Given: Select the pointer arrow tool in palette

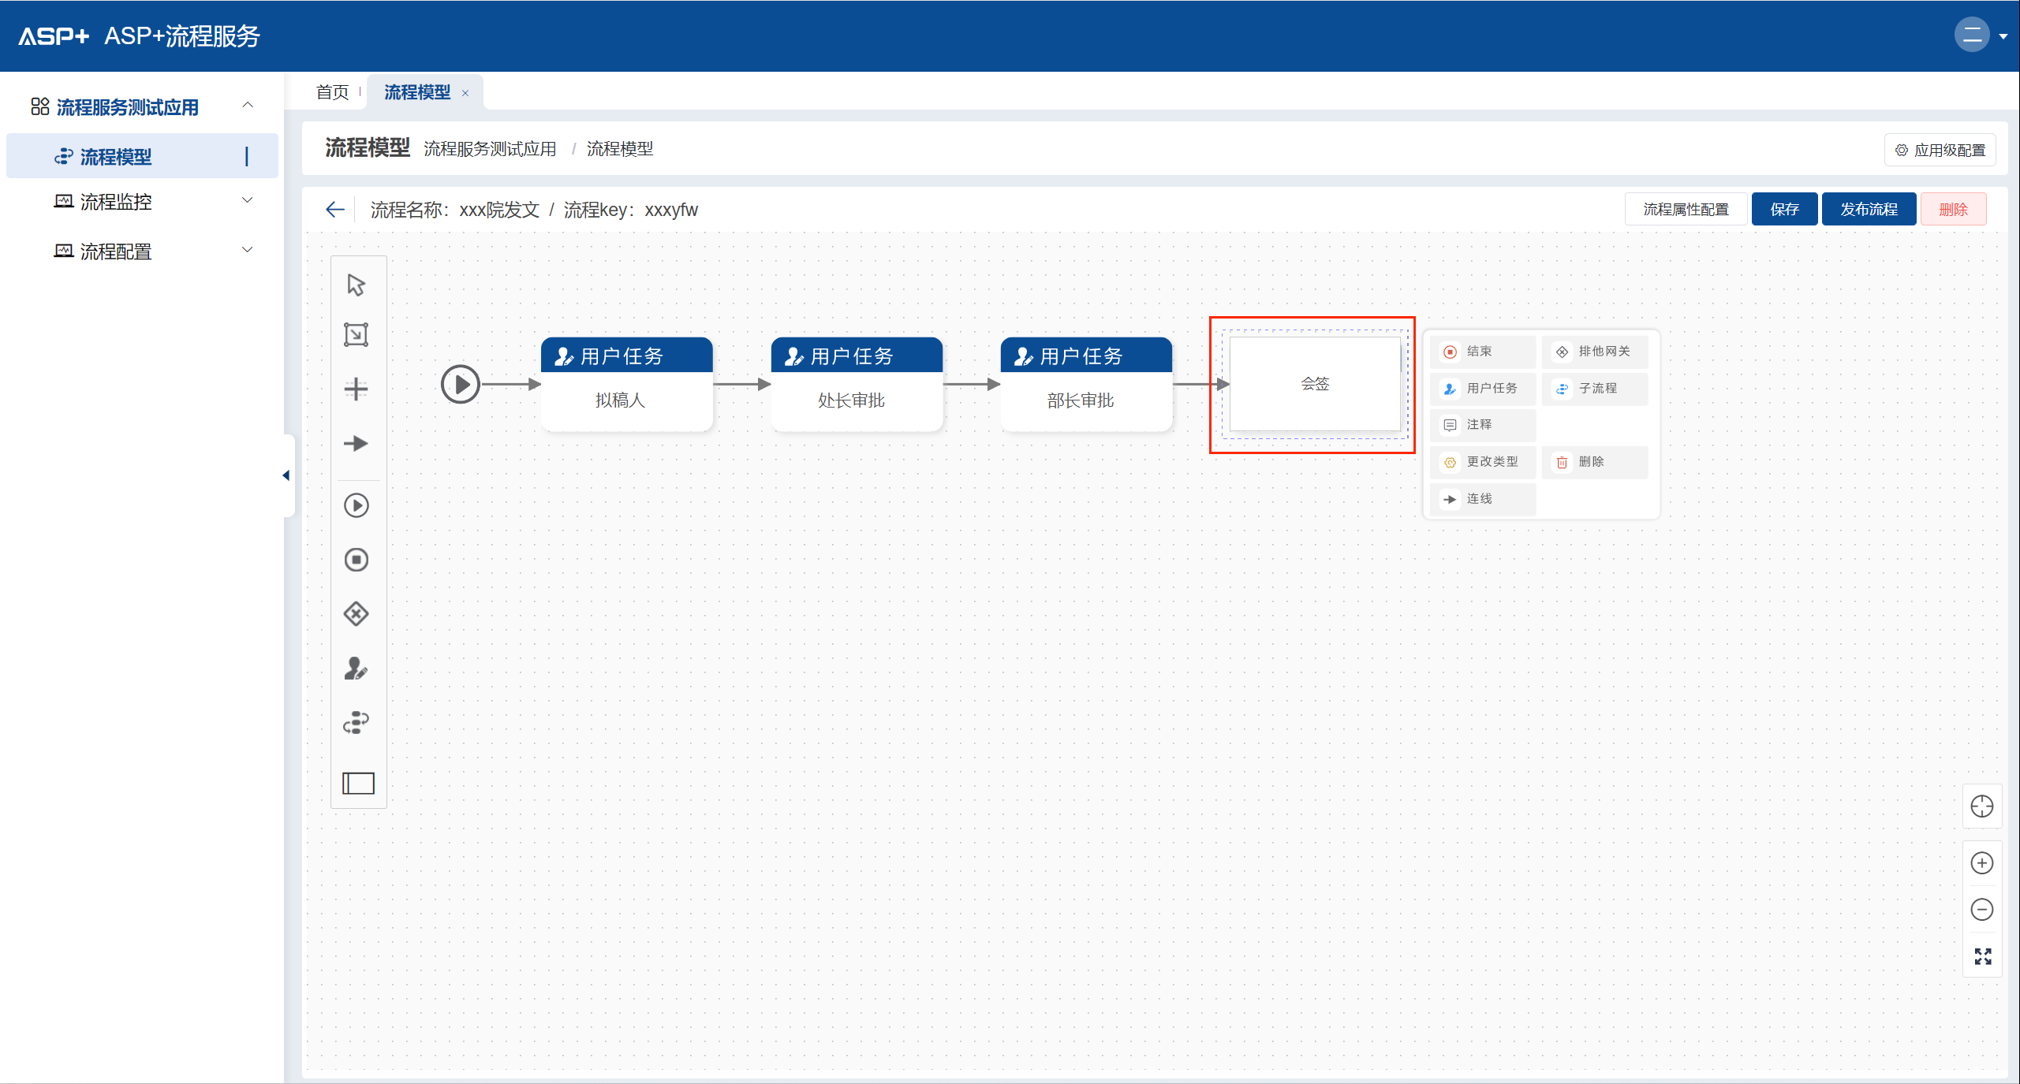Looking at the screenshot, I should coord(357,285).
